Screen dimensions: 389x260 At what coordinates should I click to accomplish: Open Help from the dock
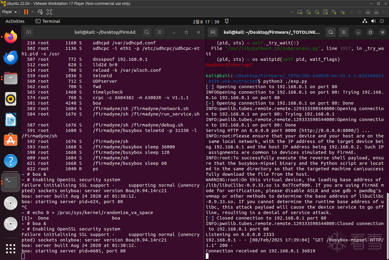11,161
